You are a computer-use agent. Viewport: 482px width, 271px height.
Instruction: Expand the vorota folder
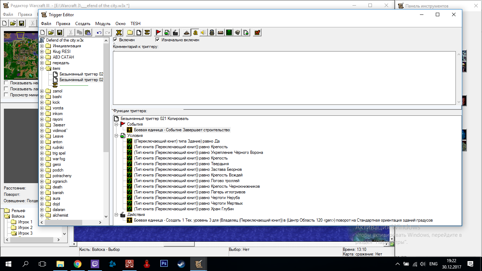point(42,108)
